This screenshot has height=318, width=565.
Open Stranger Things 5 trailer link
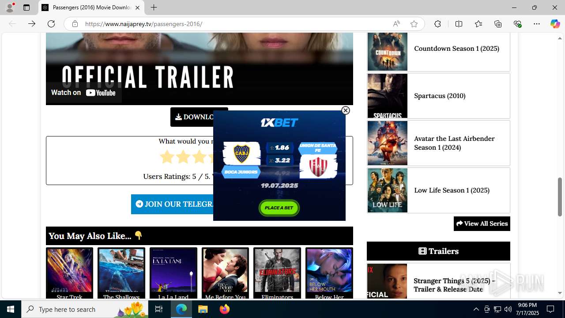(x=454, y=285)
